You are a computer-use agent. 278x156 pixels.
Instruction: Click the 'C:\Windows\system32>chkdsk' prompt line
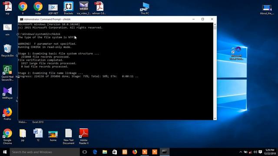tap(39, 34)
